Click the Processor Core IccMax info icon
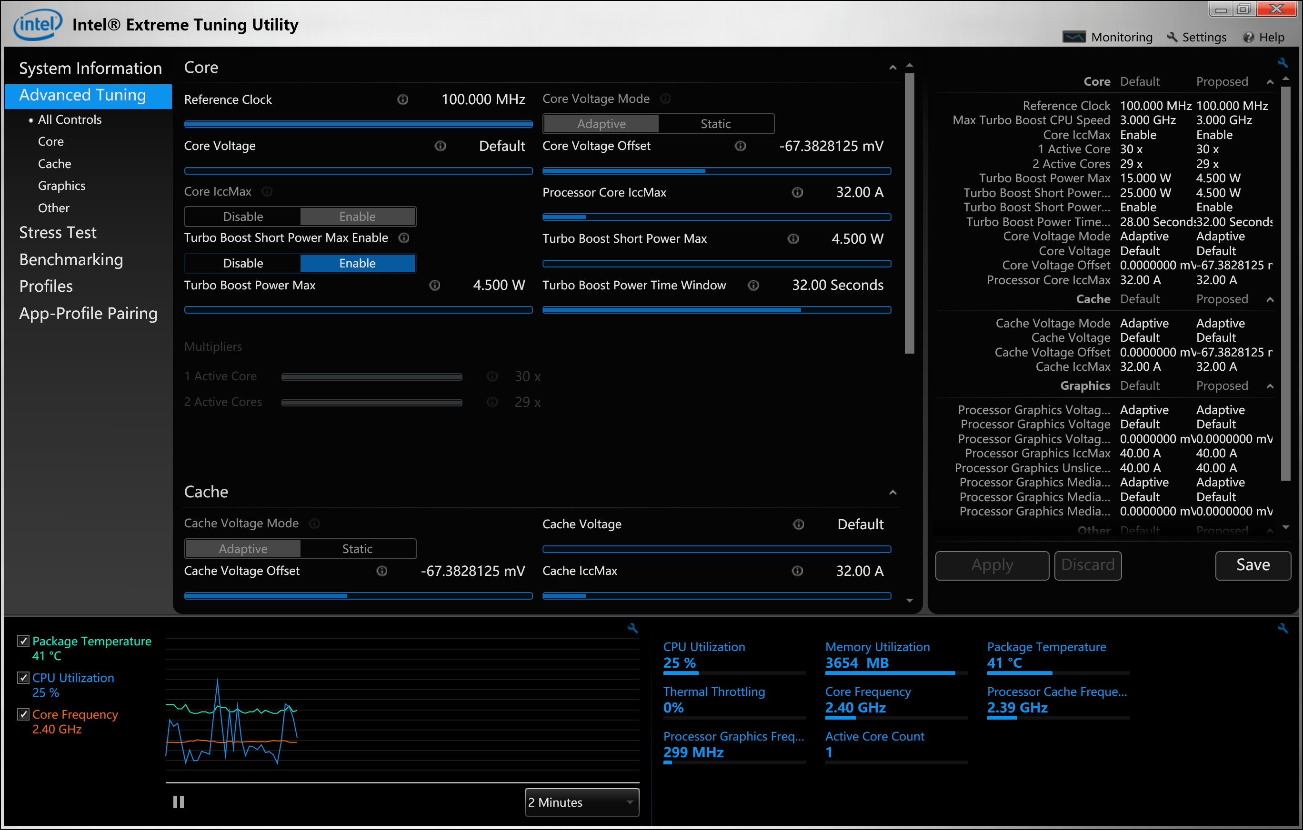 [x=797, y=192]
